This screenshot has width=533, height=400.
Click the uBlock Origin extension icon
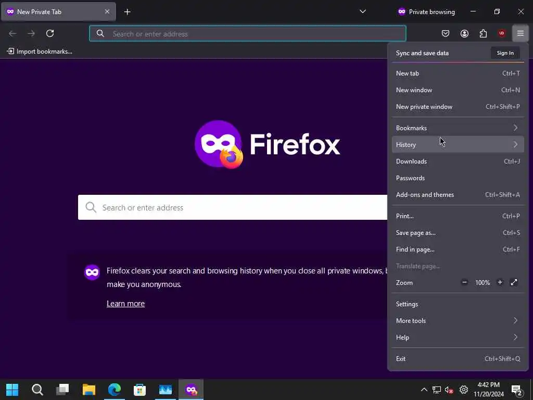click(502, 33)
